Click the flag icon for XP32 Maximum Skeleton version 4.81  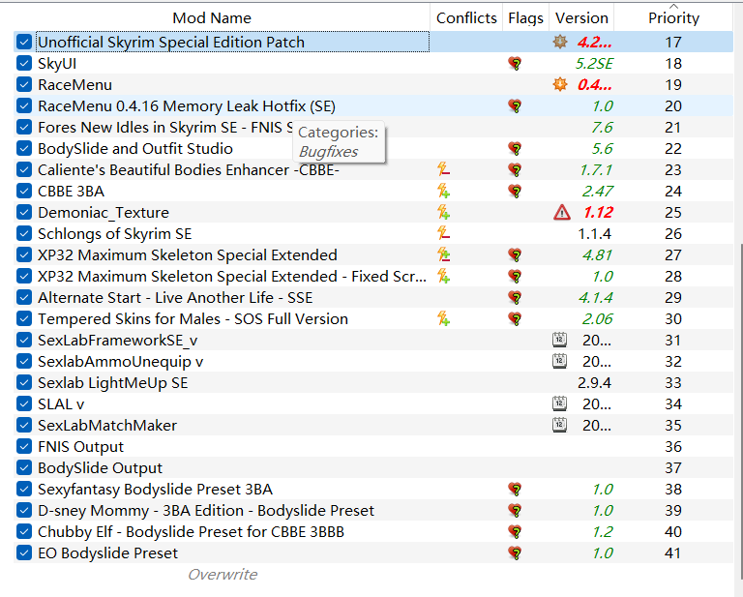pyautogui.click(x=515, y=255)
